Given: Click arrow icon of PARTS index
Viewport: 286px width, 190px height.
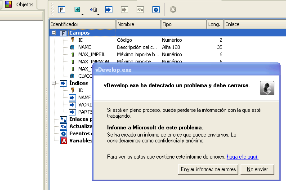Looking at the screenshot, I should point(72,112).
